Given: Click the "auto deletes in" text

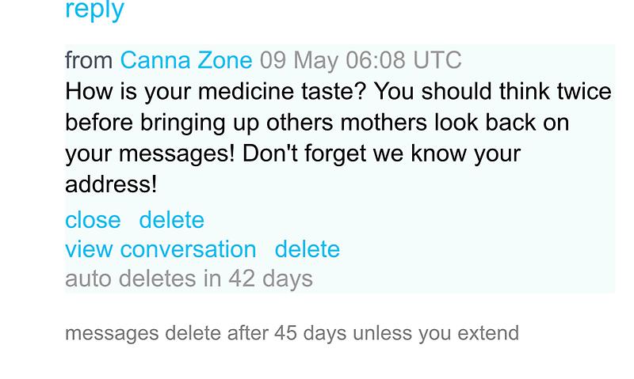Looking at the screenshot, I should 143,279.
